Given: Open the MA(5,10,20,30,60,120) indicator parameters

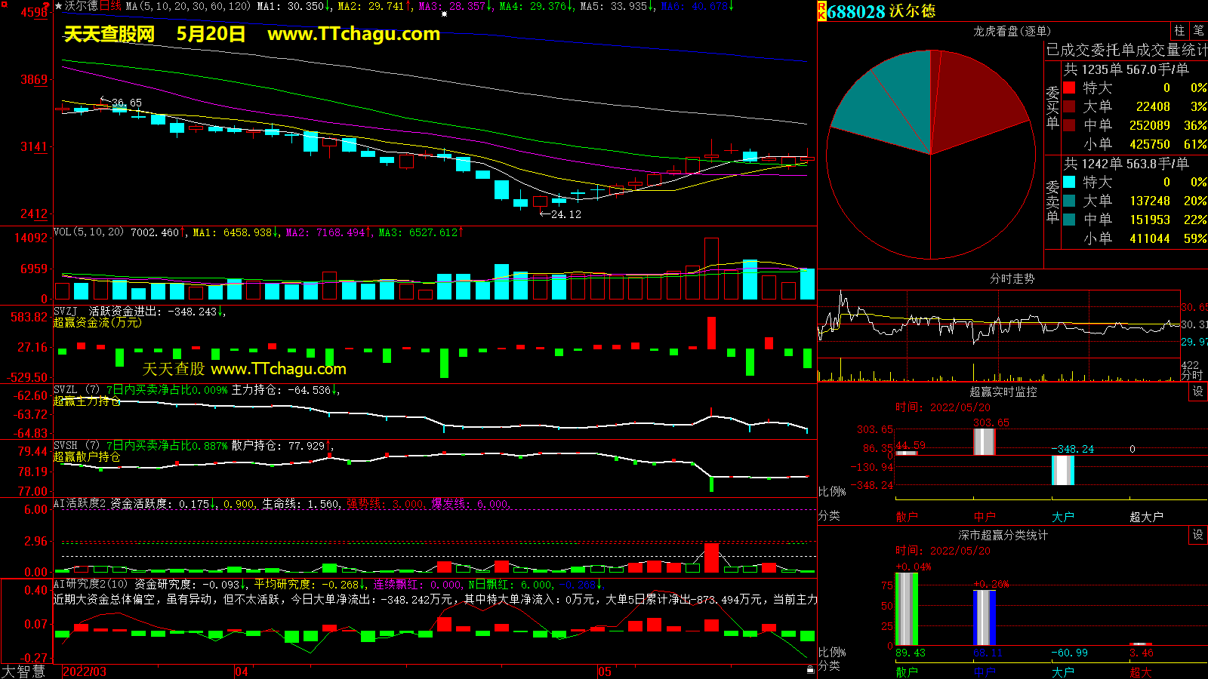Looking at the screenshot, I should pyautogui.click(x=187, y=6).
